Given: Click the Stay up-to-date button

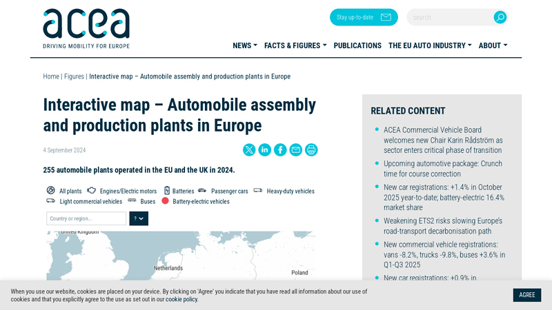Looking at the screenshot, I should point(364,17).
